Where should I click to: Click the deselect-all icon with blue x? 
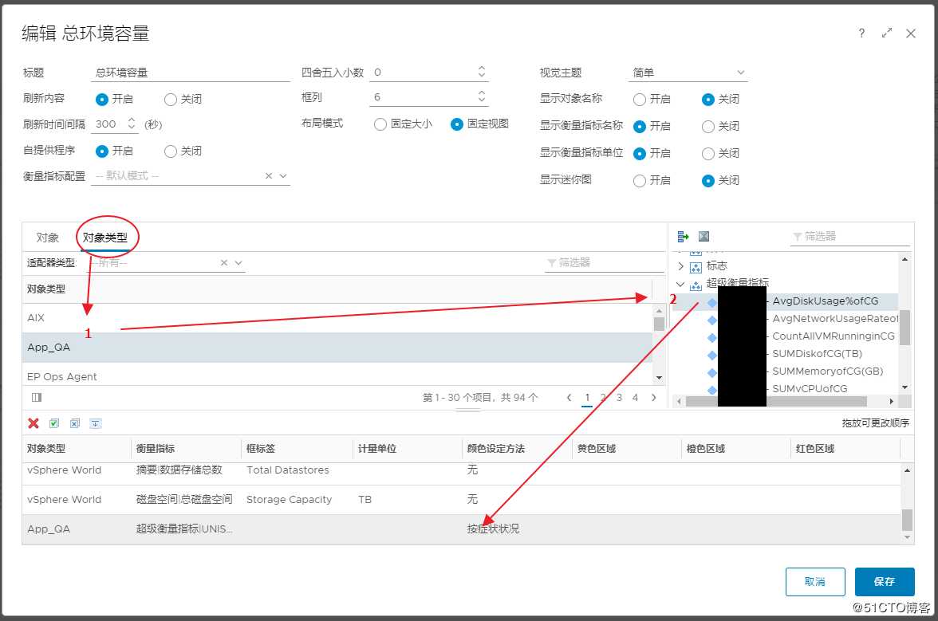tap(75, 423)
